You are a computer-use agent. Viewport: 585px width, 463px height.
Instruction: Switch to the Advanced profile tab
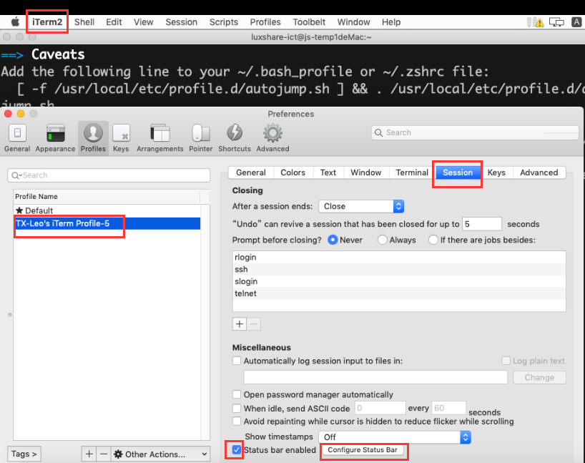pos(539,172)
